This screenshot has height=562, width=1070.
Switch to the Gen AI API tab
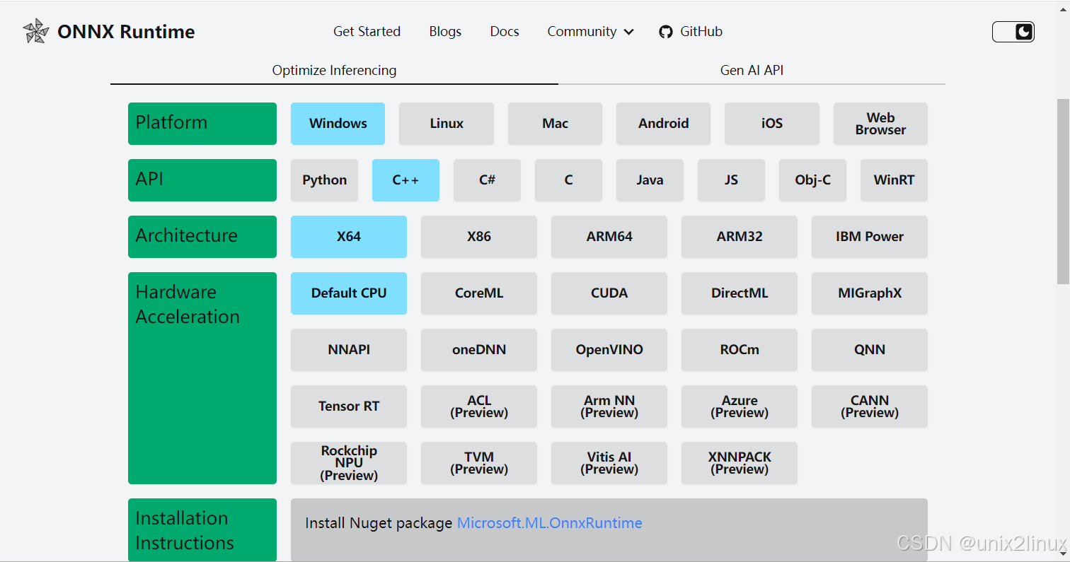coord(752,71)
